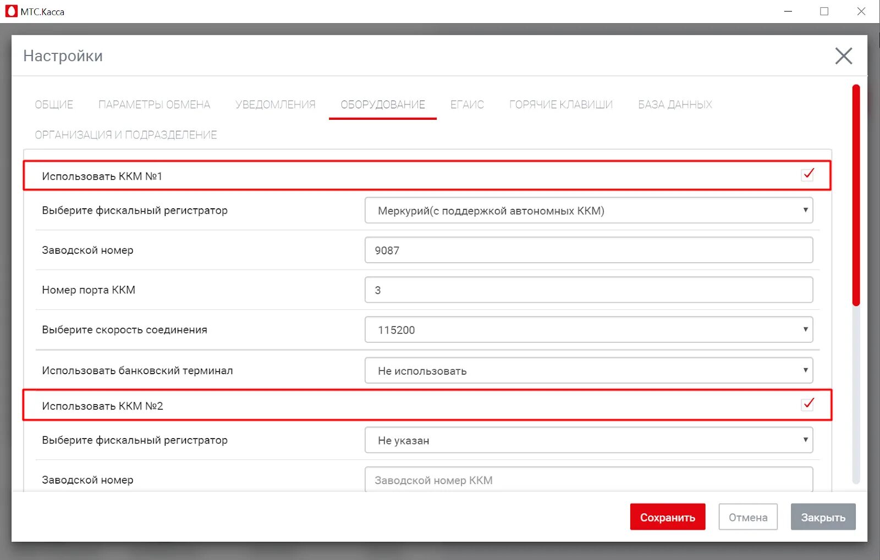Close the Настройки dialog with X icon
Image resolution: width=880 pixels, height=560 pixels.
tap(843, 56)
